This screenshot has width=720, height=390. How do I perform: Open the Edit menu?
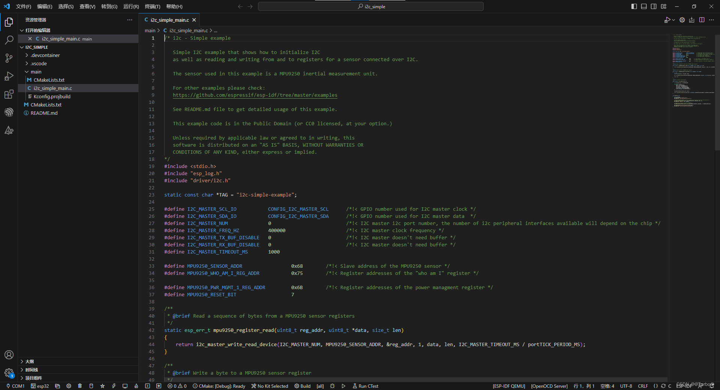coord(45,6)
